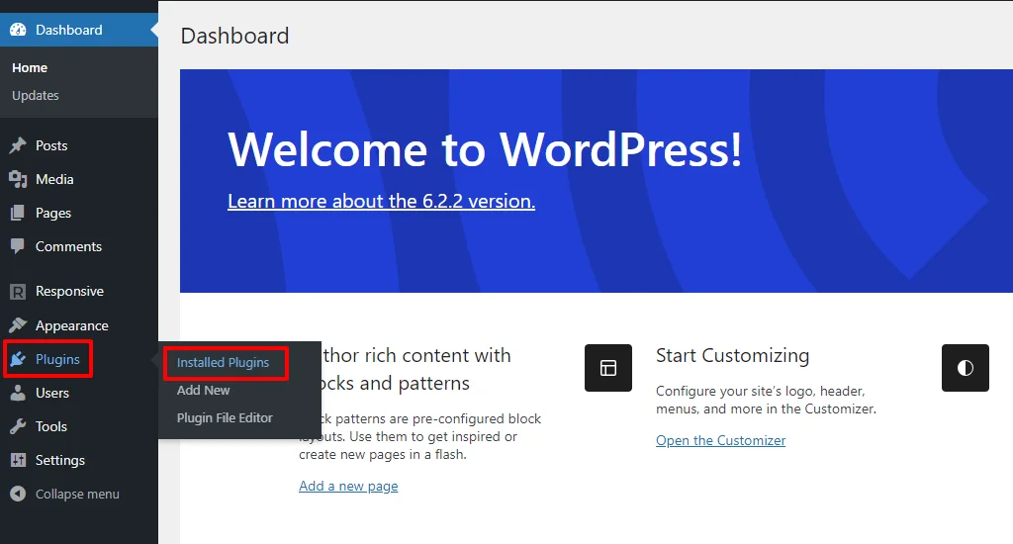Viewport: 1013px width, 544px height.
Task: Click the black layout block icon
Action: (608, 368)
